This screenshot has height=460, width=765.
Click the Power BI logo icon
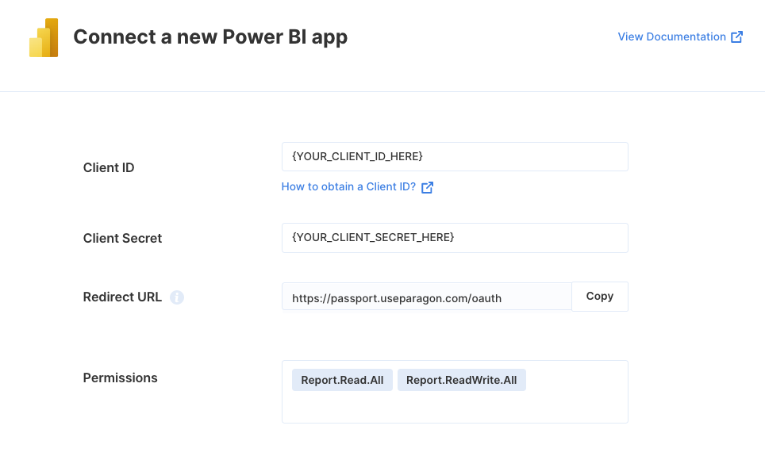44,37
